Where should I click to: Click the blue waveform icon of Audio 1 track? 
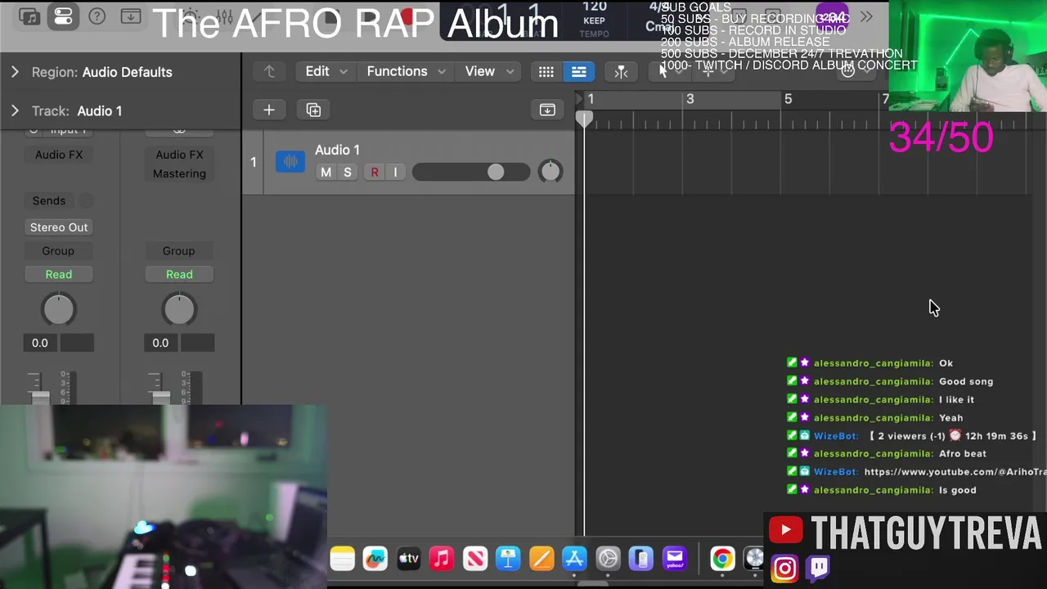coord(290,161)
